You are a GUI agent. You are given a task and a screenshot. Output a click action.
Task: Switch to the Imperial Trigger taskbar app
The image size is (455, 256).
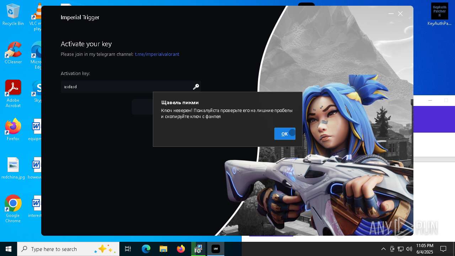[x=216, y=249]
